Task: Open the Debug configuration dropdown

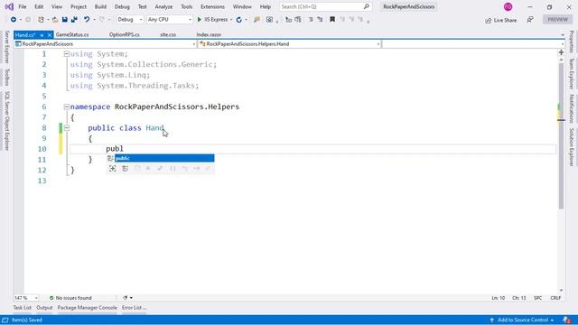Action: 130,20
